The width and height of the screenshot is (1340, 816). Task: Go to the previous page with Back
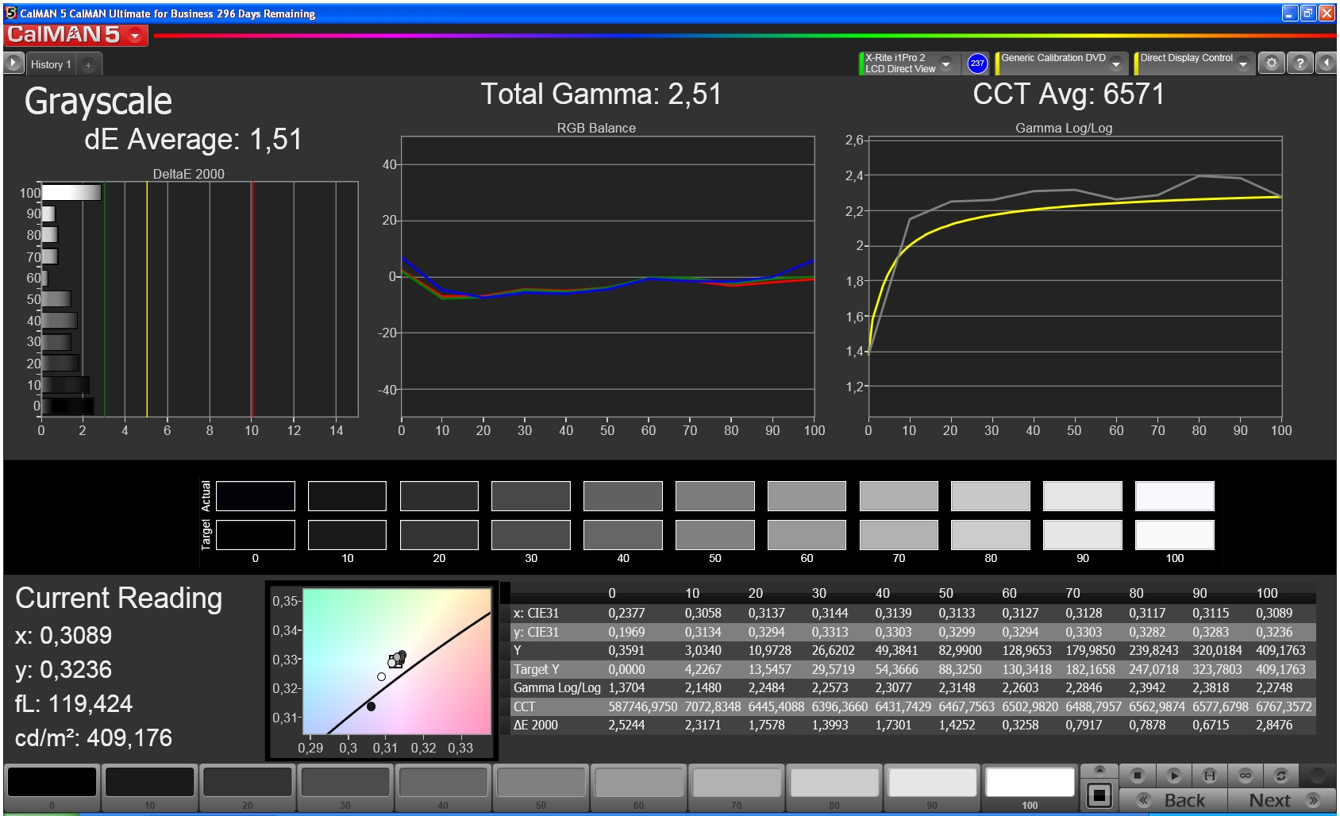click(1172, 800)
